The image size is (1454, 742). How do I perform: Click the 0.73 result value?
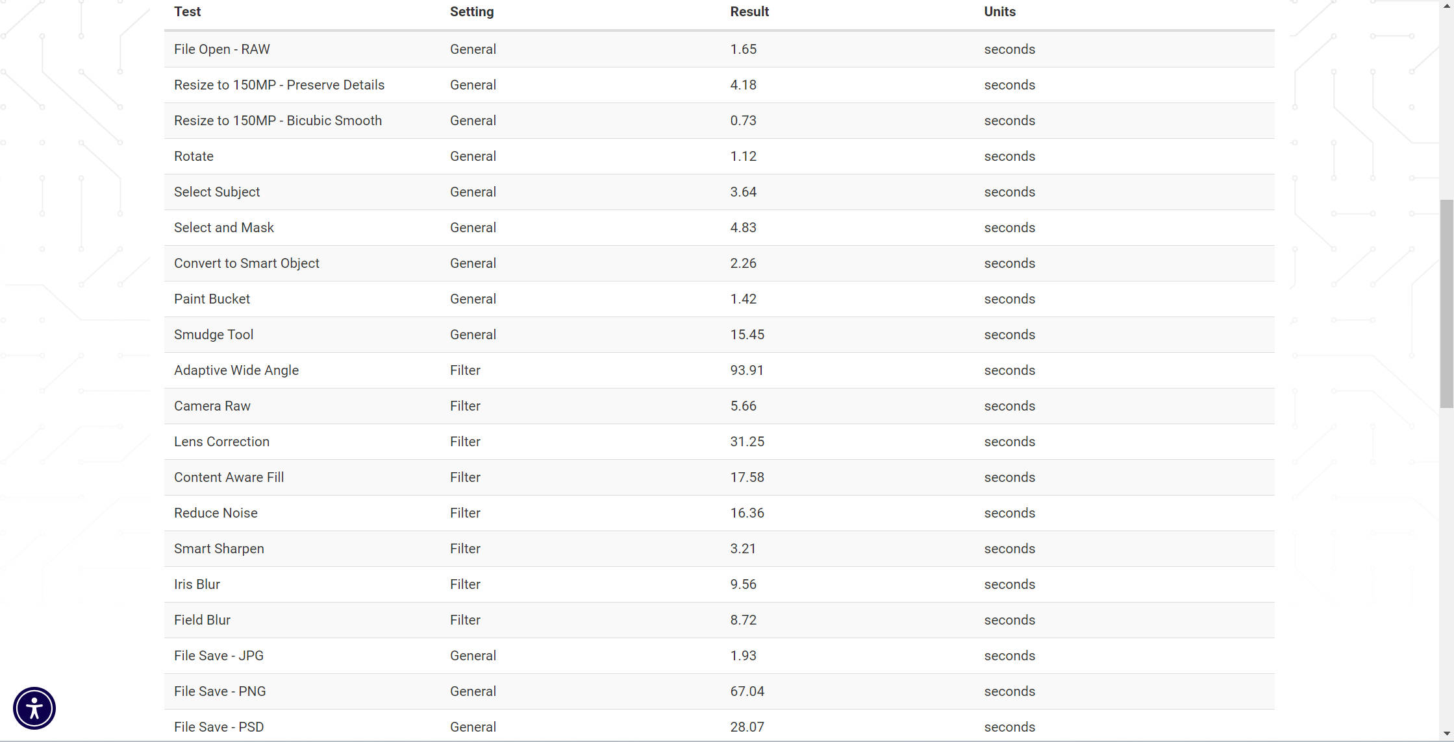point(743,121)
